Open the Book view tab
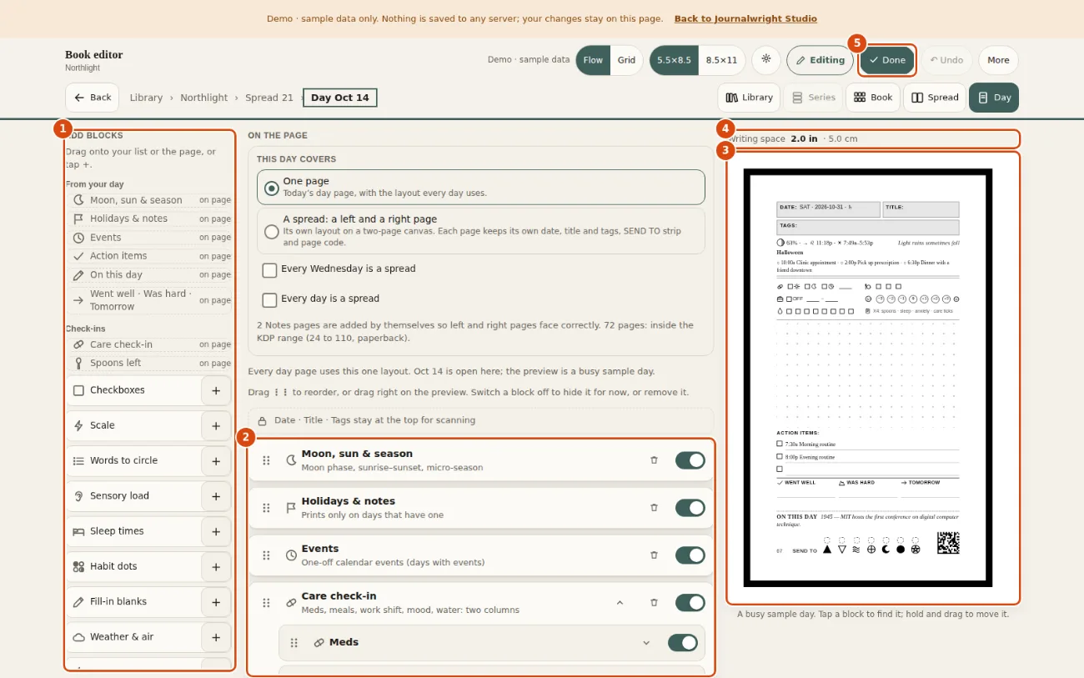 (x=873, y=98)
